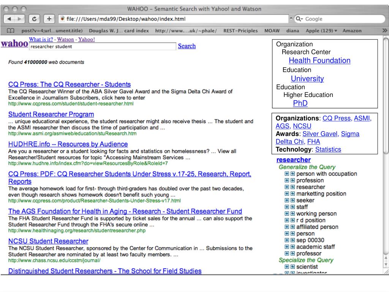Click swap icon beside 'scientist'
The height and width of the screenshot is (292, 389).
pyautogui.click(x=293, y=267)
